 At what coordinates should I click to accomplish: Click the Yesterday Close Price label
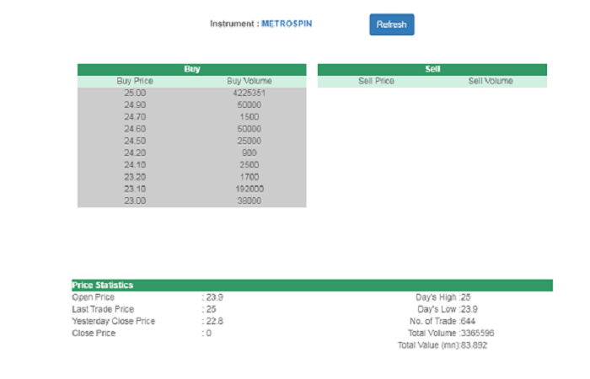[x=114, y=321]
